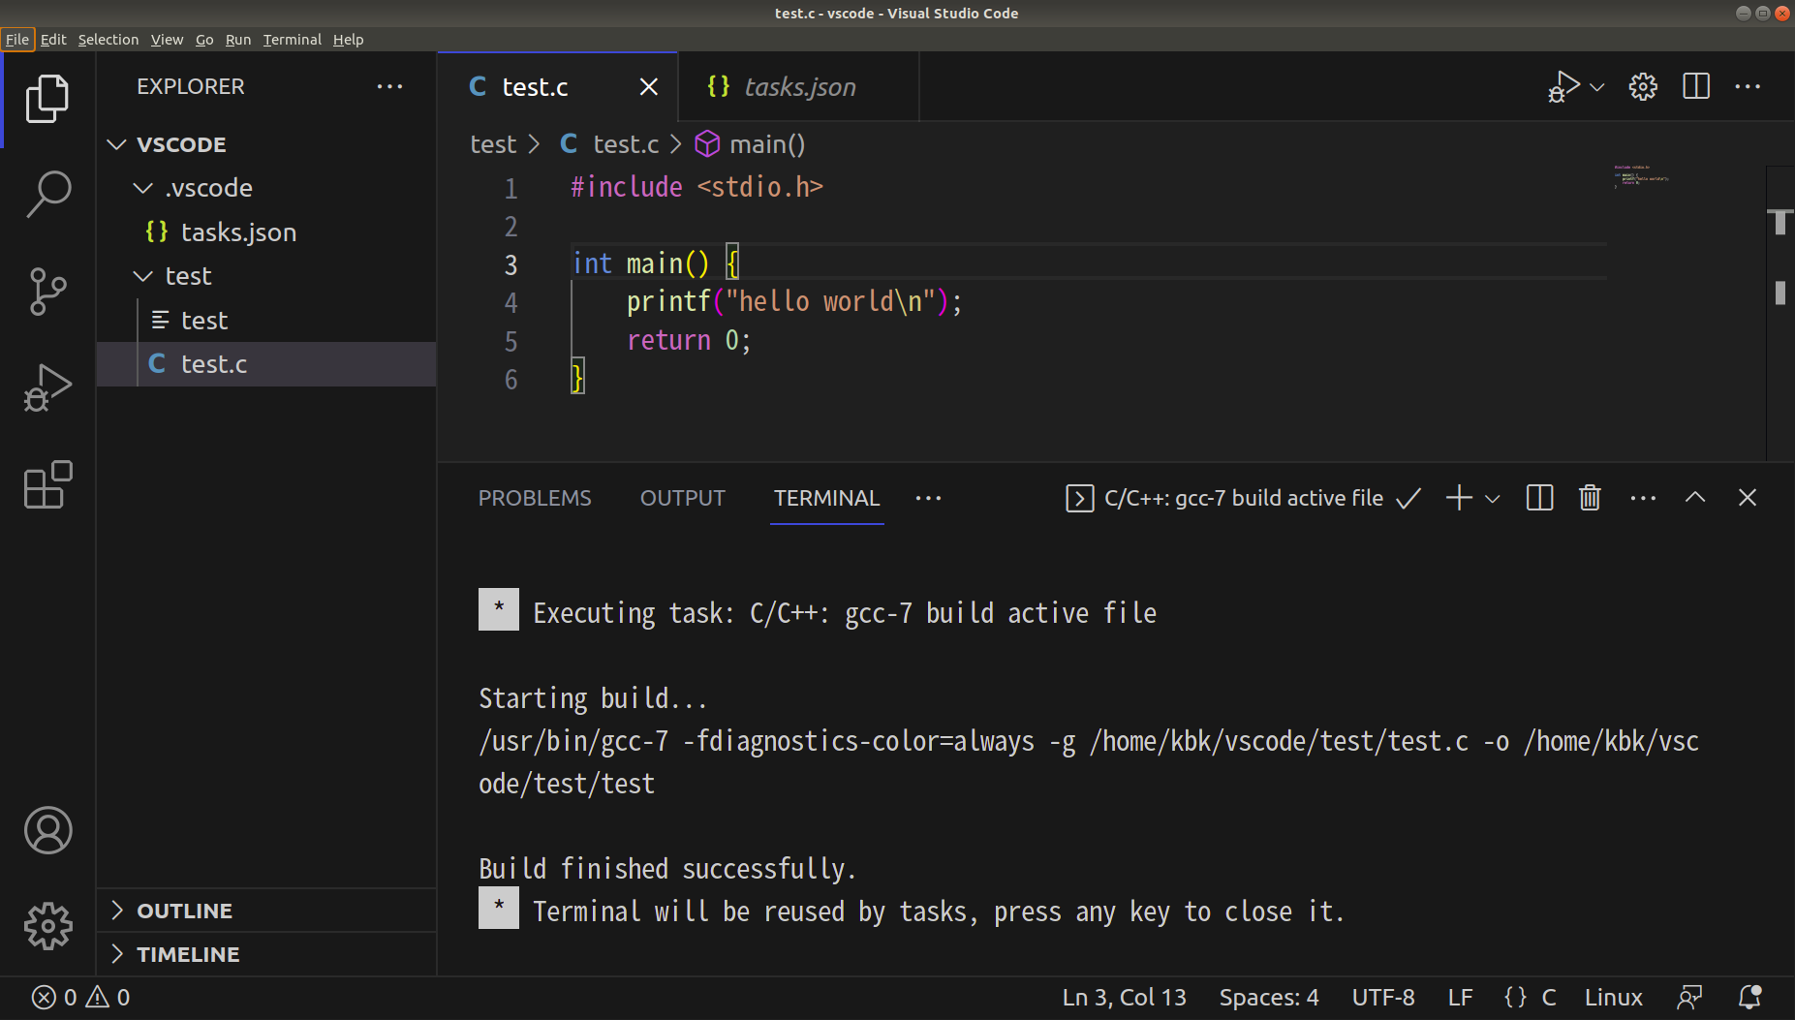Open the Terminal menu
The width and height of the screenshot is (1795, 1020).
[x=292, y=40]
